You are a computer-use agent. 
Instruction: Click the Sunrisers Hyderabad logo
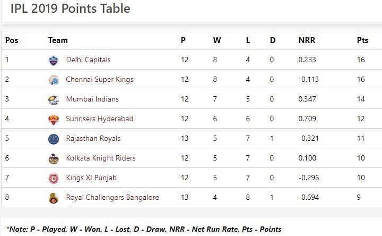pyautogui.click(x=53, y=119)
